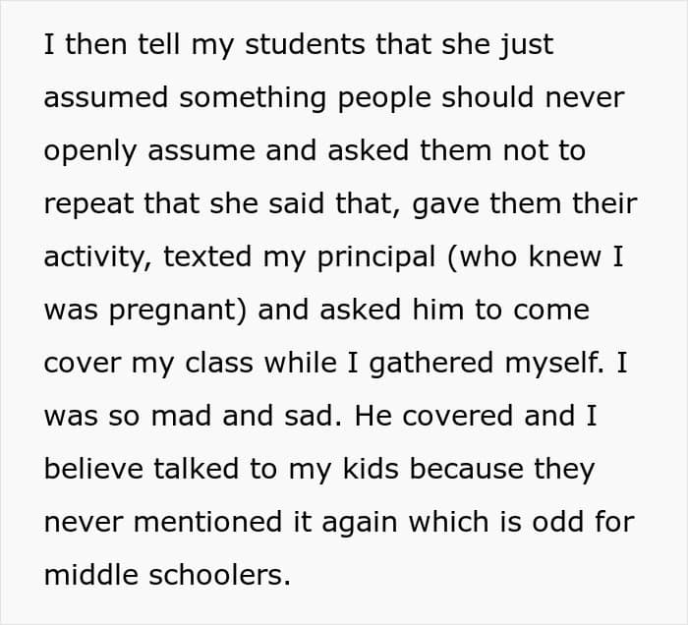The image size is (688, 625).
Task: Click the word "kids" in the text
Action: 370,470
